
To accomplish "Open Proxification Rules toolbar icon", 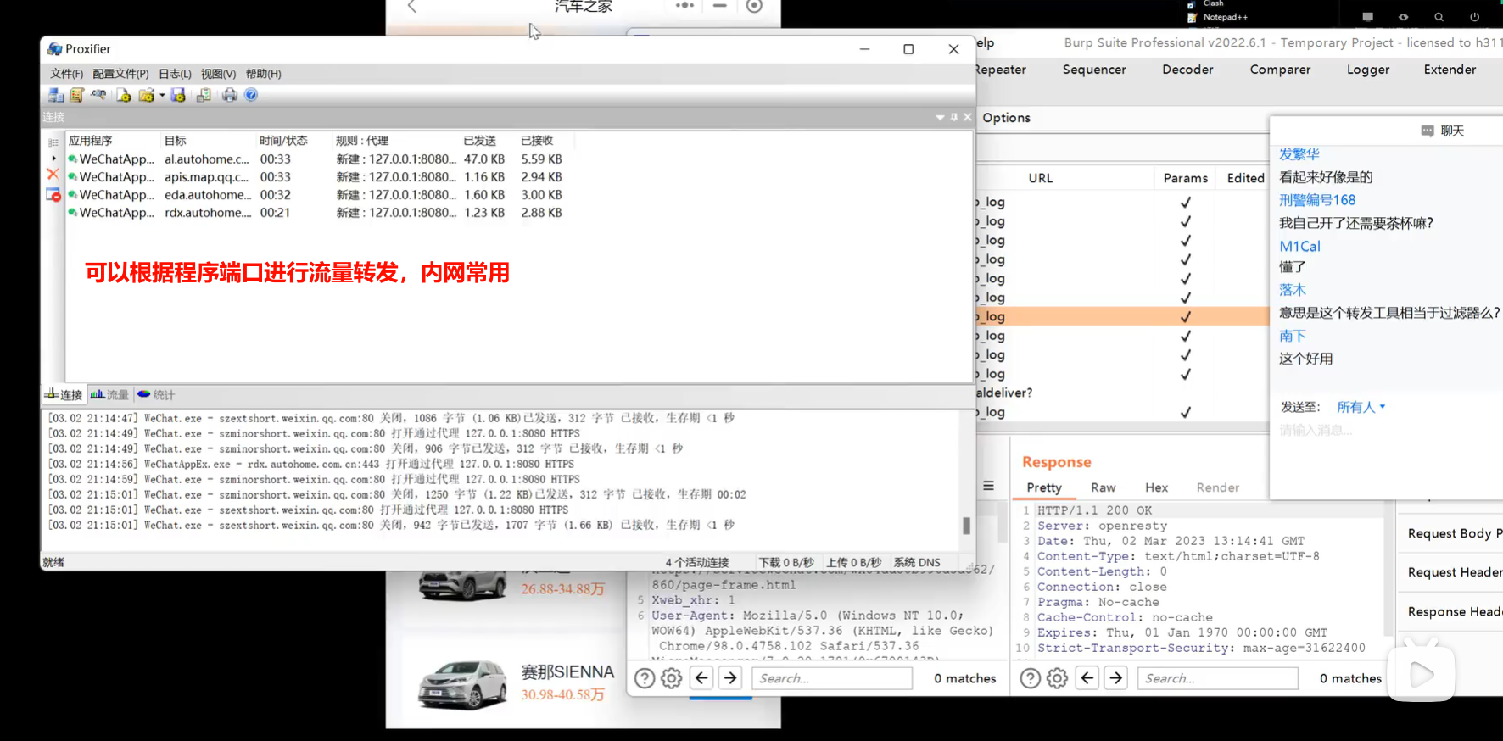I will pos(77,95).
